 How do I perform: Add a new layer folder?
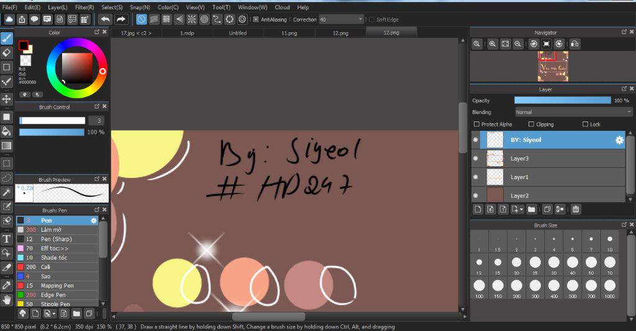coord(532,209)
